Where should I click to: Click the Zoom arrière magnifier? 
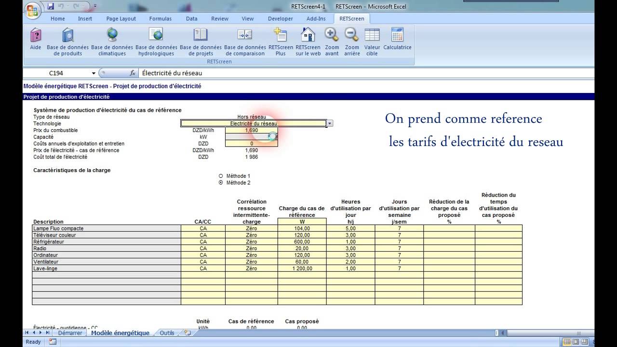pos(352,41)
